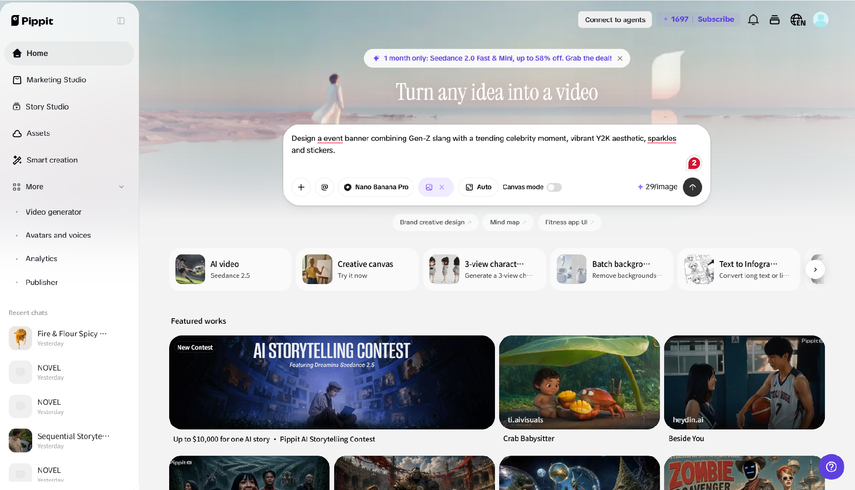The width and height of the screenshot is (855, 490).
Task: Submit the prompt with arrow button
Action: [x=692, y=187]
